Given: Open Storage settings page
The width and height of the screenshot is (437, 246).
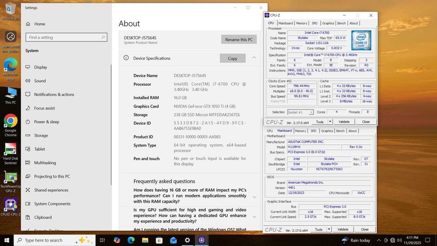Looking at the screenshot, I should point(66,135).
